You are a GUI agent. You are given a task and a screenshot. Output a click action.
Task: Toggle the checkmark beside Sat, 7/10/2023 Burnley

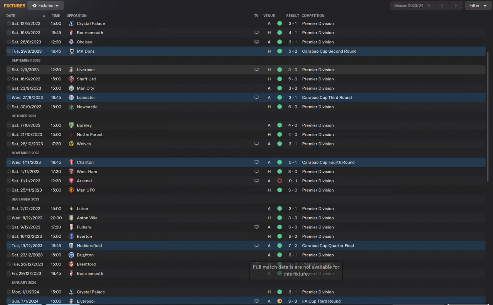coord(9,125)
